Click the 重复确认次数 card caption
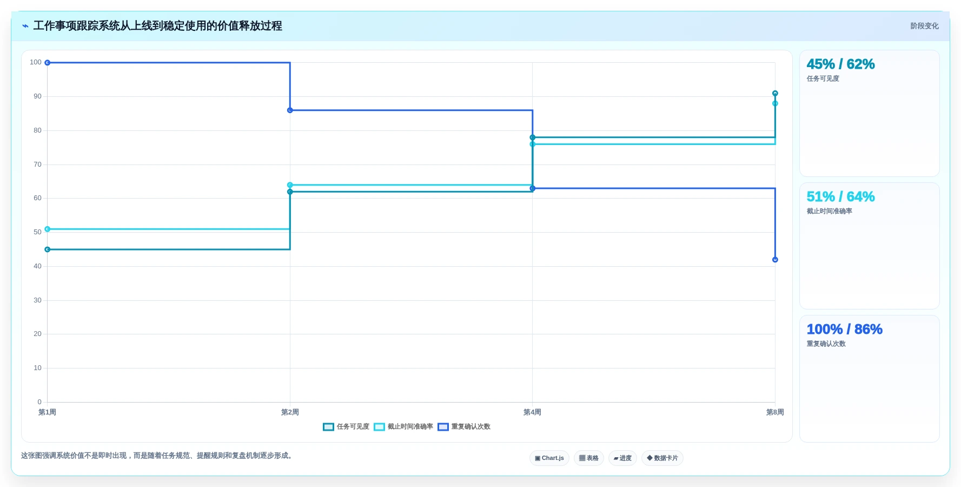Screen dimensions: 961x487 tap(826, 344)
